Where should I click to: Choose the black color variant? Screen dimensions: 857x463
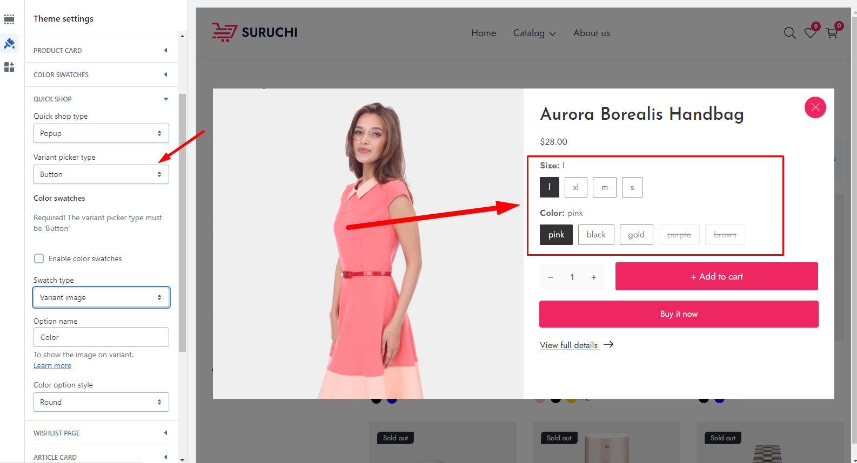(x=596, y=235)
